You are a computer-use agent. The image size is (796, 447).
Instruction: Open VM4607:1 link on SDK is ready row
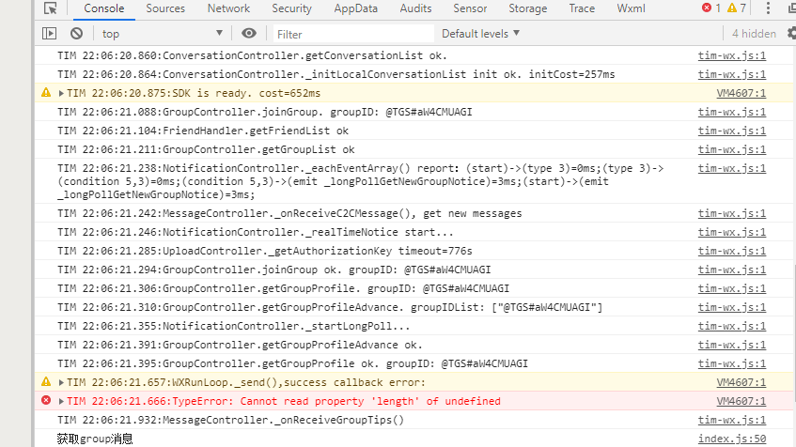tap(741, 93)
